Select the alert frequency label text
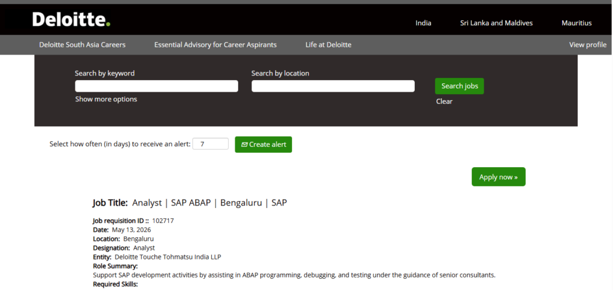This screenshot has height=290, width=613. point(120,144)
